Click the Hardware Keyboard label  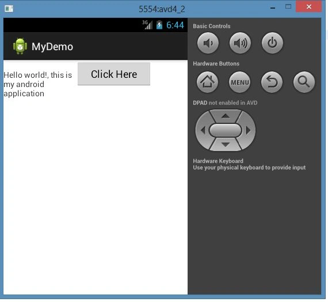pyautogui.click(x=218, y=161)
